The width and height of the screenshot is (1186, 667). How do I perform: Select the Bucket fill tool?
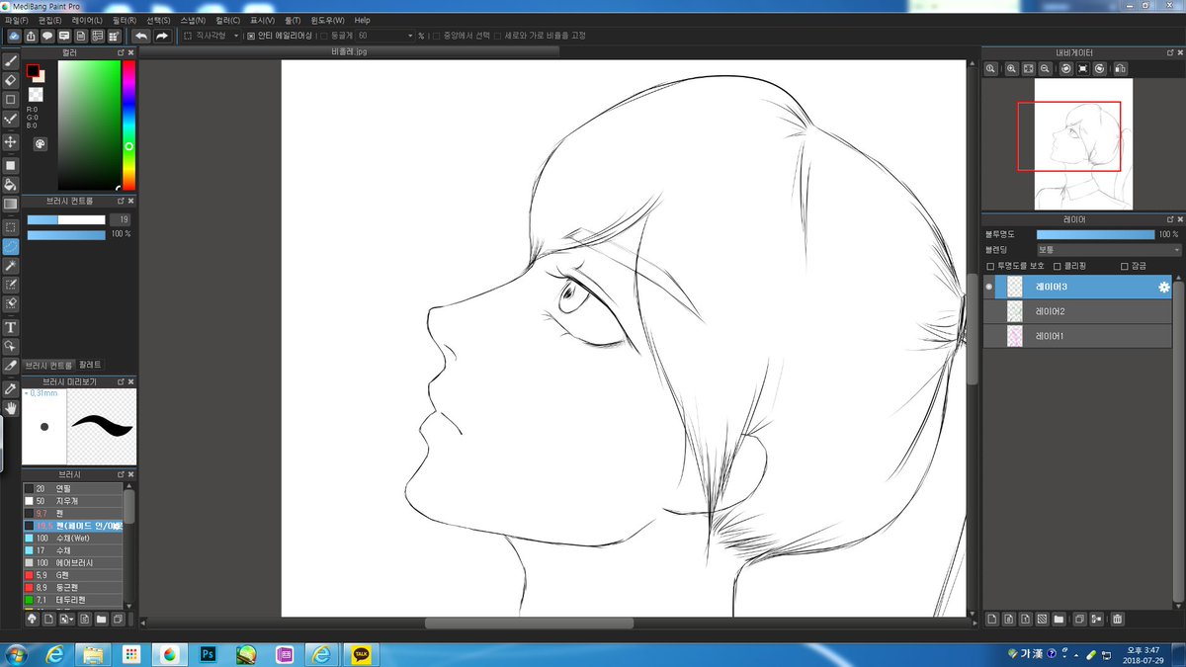(11, 184)
